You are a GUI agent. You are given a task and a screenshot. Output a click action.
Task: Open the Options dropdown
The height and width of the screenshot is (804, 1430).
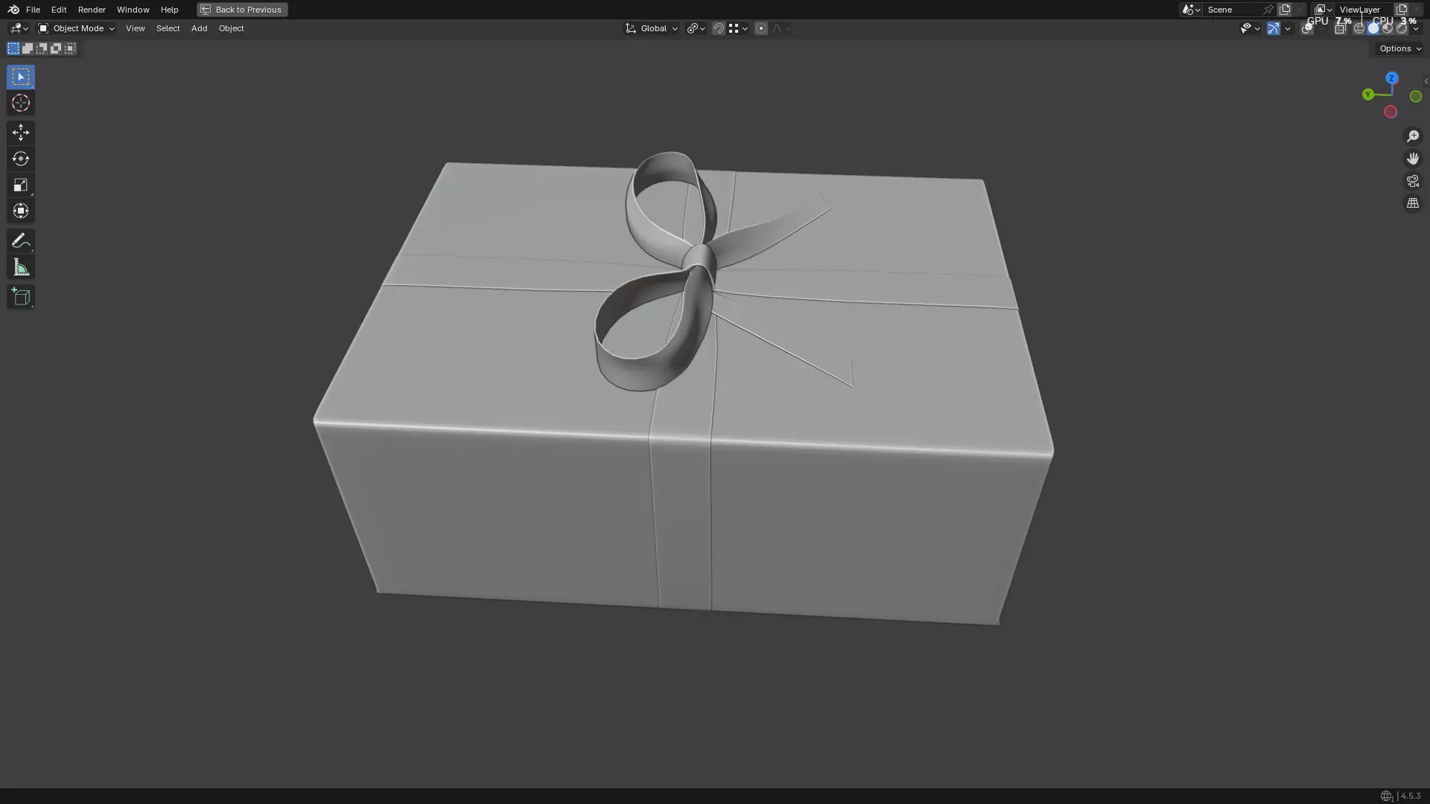tap(1399, 48)
